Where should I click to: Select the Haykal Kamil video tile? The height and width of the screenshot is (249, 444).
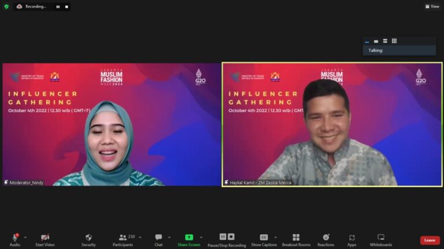click(332, 124)
